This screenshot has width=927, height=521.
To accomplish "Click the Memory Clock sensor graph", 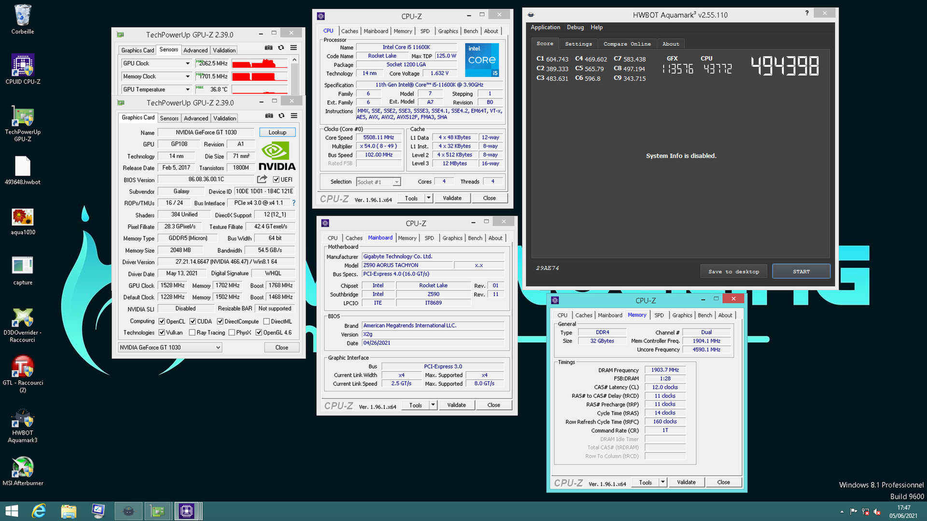I will click(x=260, y=77).
